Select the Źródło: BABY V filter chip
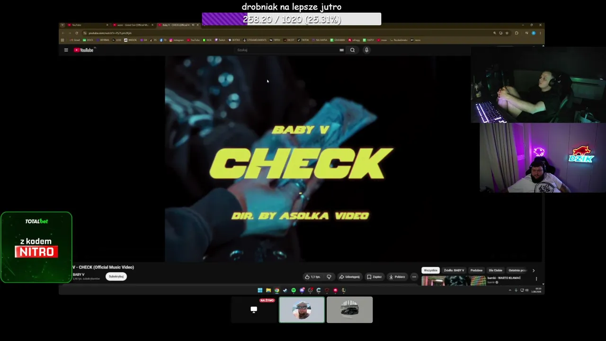Viewport: 606px width, 341px height. tap(454, 270)
